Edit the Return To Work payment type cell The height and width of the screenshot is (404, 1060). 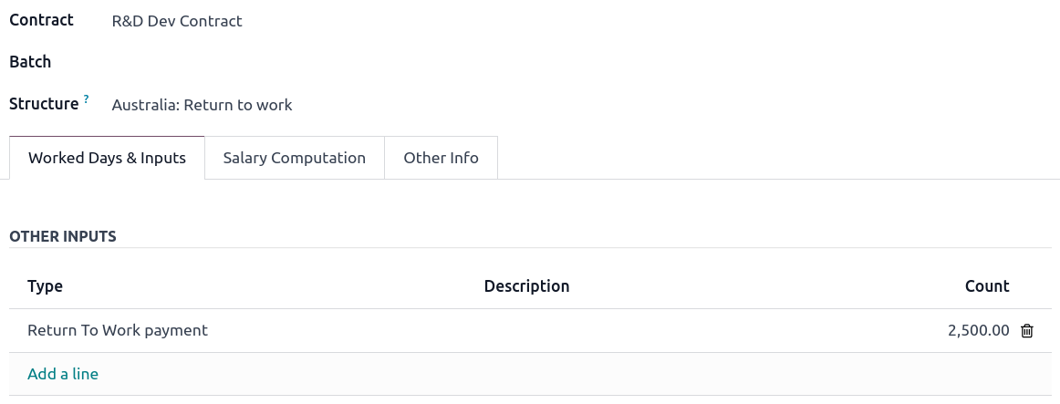point(118,330)
